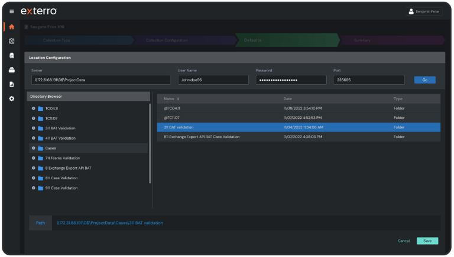
Task: Click the TC11.07 folder icon in tree
Action: pos(41,118)
